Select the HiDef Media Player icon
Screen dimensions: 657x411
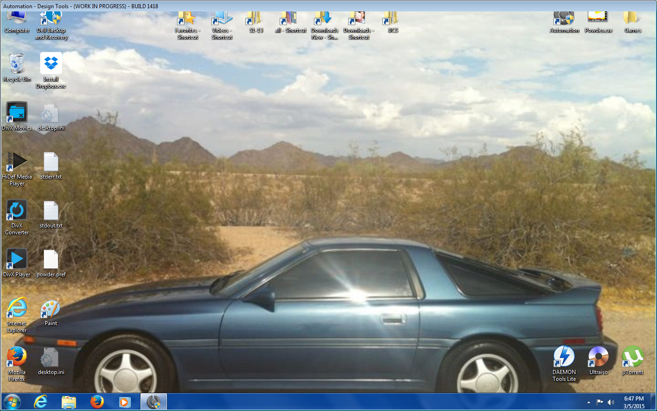tap(17, 162)
